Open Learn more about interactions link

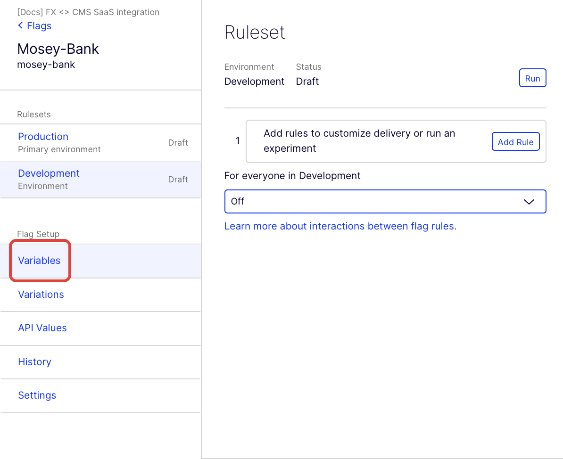340,226
